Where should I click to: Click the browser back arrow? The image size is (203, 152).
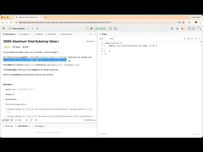[x=3, y=22]
